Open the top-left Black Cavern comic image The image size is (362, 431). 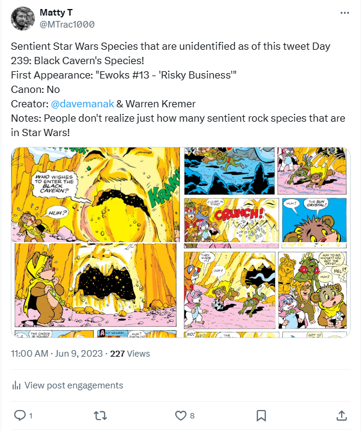tap(96, 194)
